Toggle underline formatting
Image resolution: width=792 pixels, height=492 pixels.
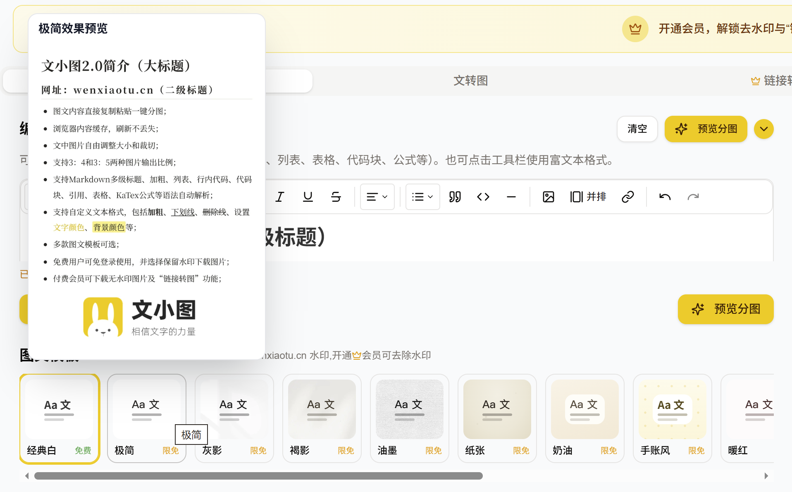[308, 197]
